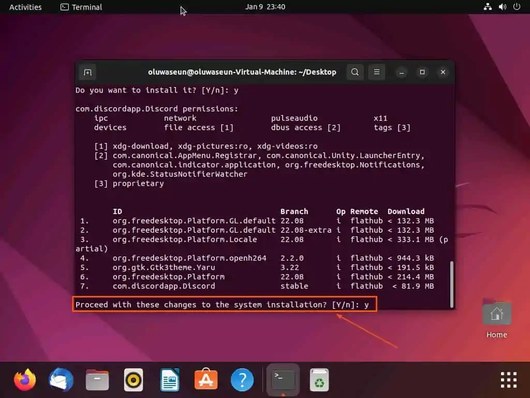This screenshot has width=530, height=398.
Task: Click the terminal scrollbar thumb
Action: point(451,285)
